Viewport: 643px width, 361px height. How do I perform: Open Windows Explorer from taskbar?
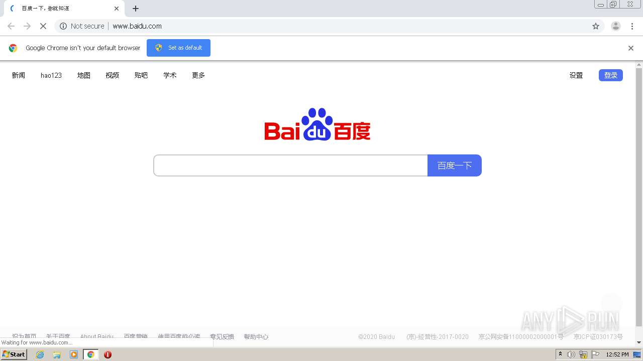(x=57, y=354)
